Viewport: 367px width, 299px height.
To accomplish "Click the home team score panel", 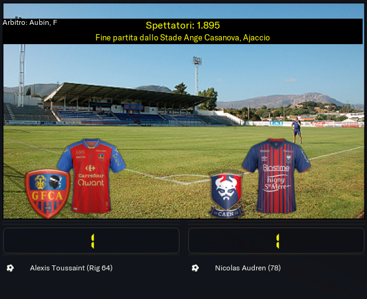I will point(91,241).
